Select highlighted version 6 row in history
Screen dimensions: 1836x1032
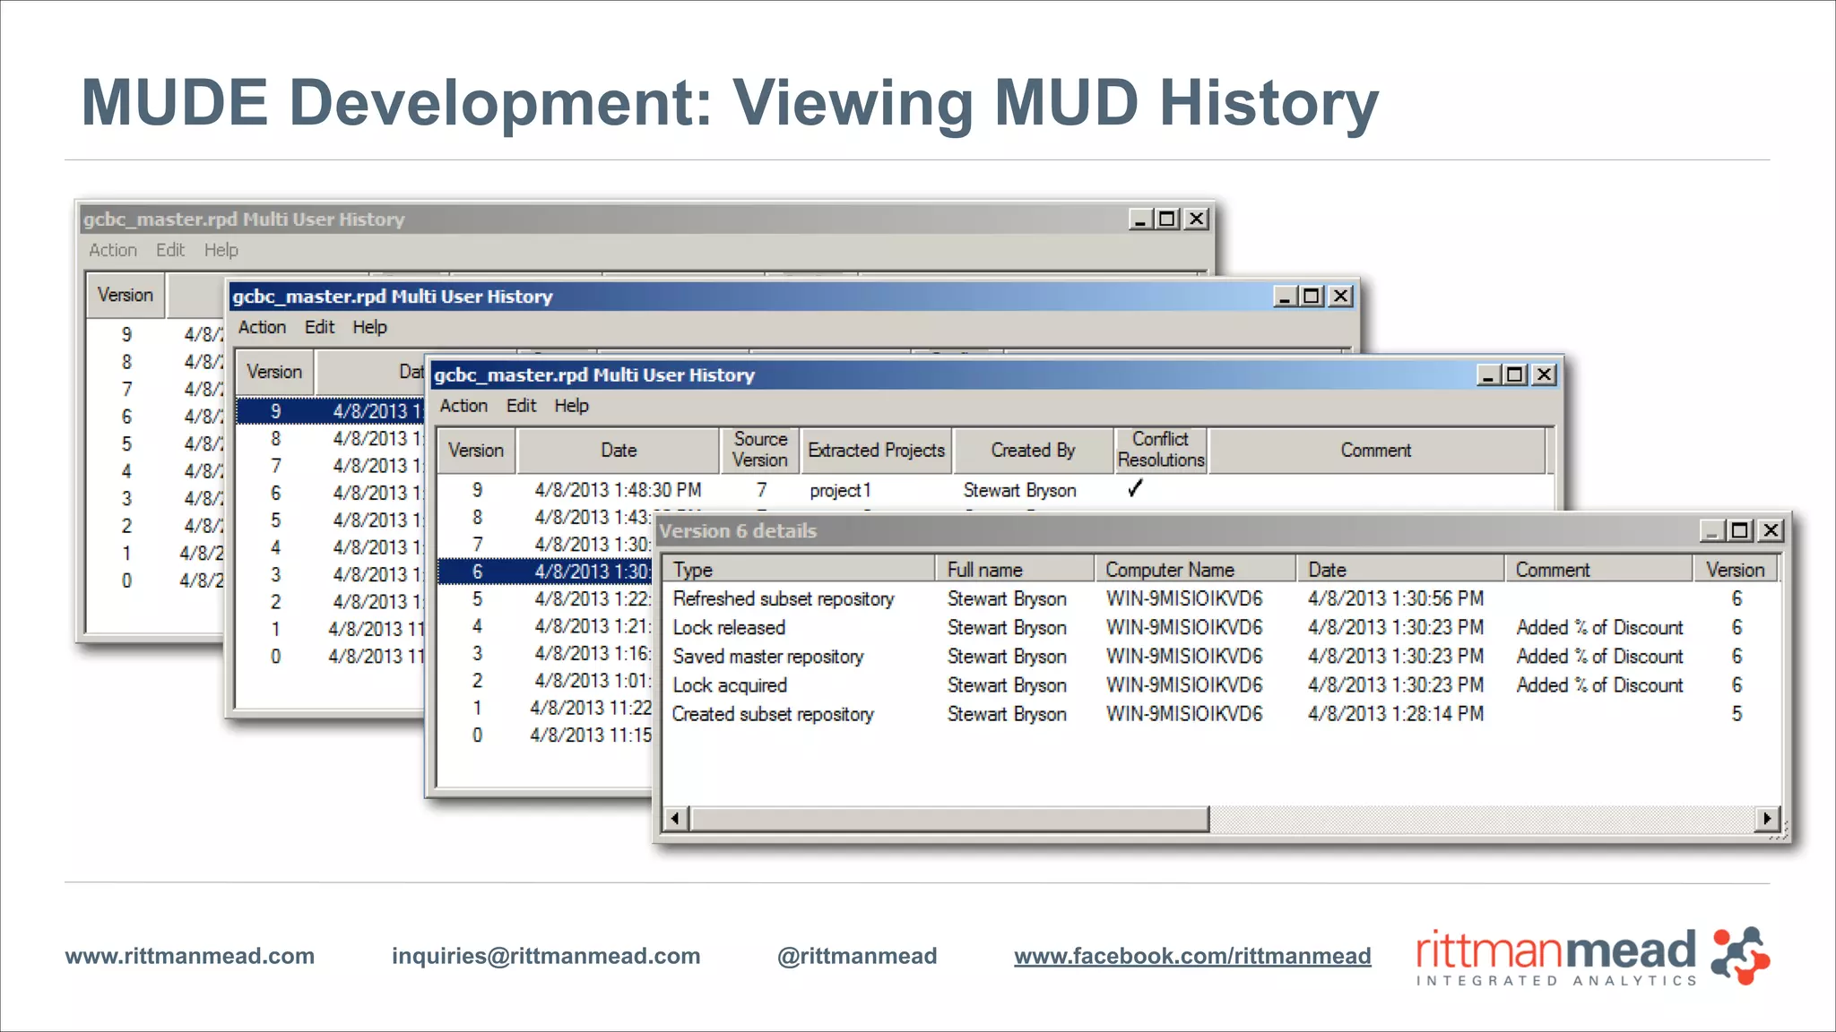coord(543,572)
